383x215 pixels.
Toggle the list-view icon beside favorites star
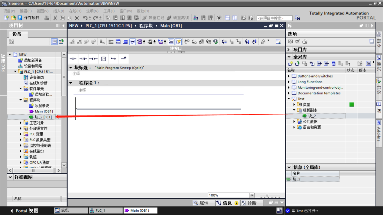[x=171, y=42]
